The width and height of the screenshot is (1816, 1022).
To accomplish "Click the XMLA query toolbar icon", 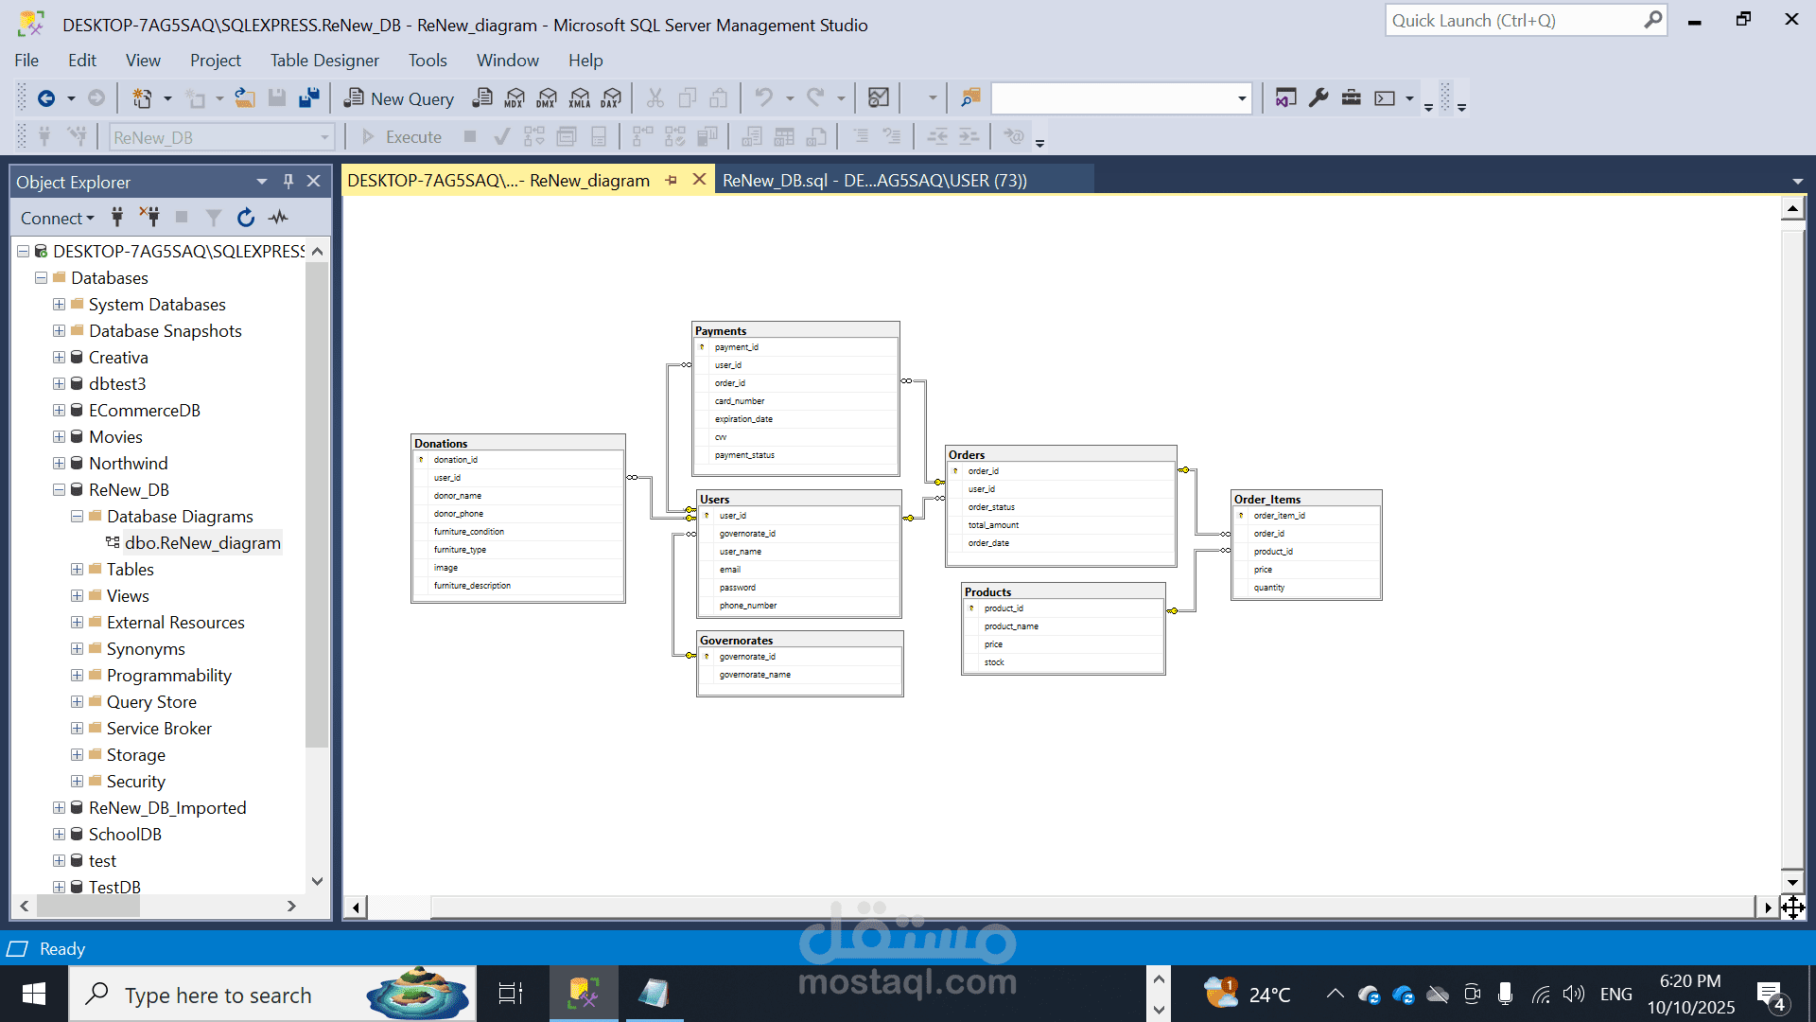I will pos(580,98).
